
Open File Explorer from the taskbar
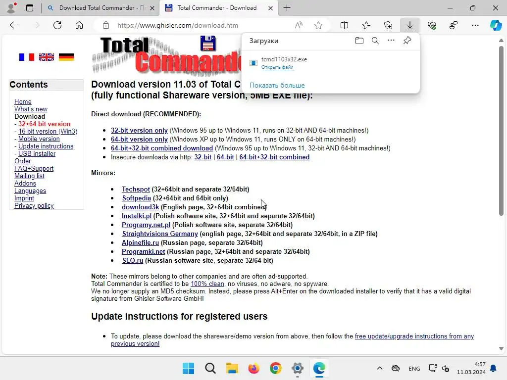tap(232, 368)
